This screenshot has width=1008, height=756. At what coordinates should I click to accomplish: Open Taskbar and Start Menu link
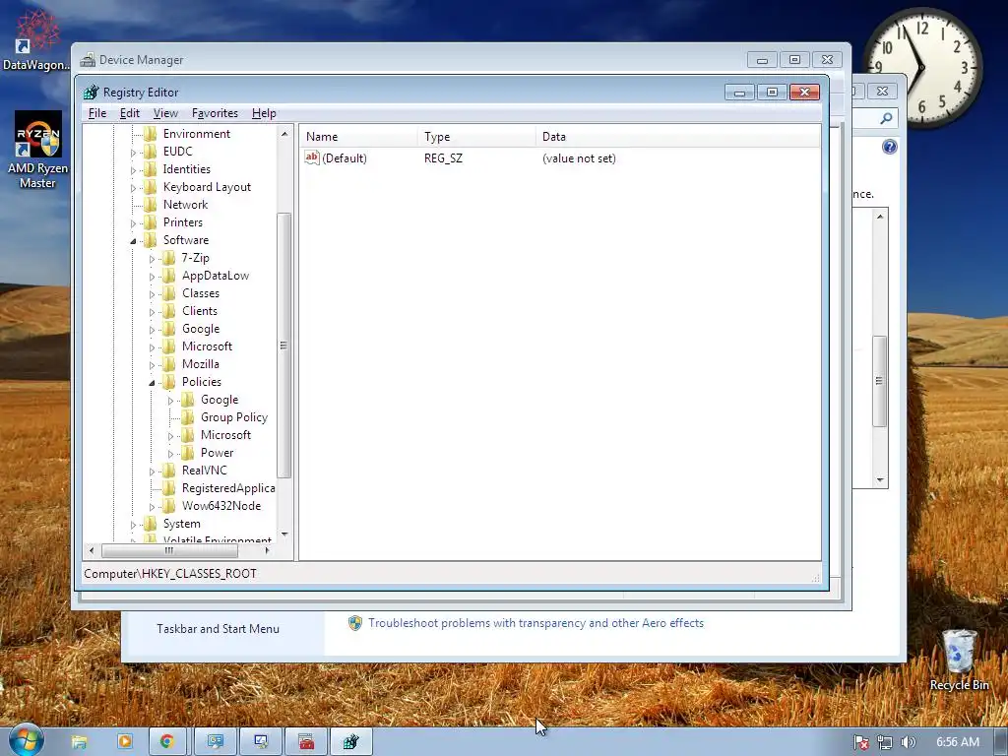(x=218, y=629)
